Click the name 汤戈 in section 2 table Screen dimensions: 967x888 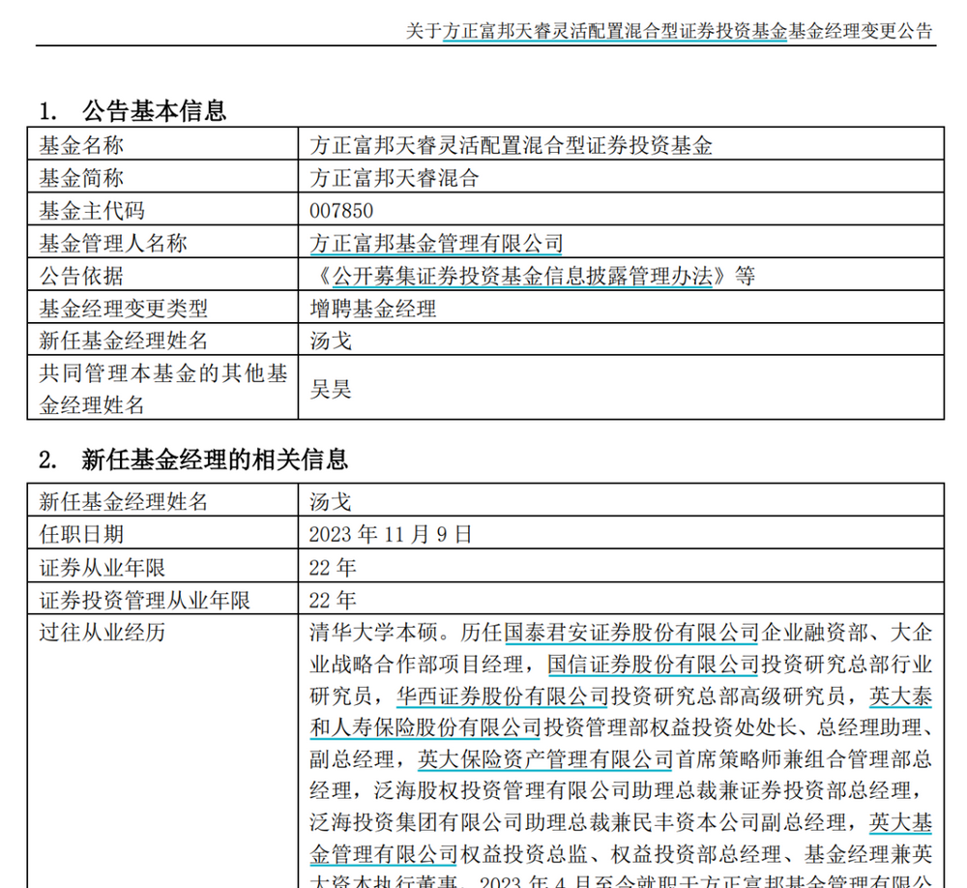331,502
